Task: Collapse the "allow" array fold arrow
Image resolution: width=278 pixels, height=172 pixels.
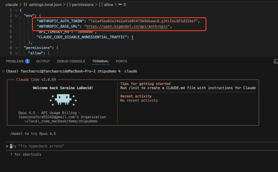Action: 16,53
